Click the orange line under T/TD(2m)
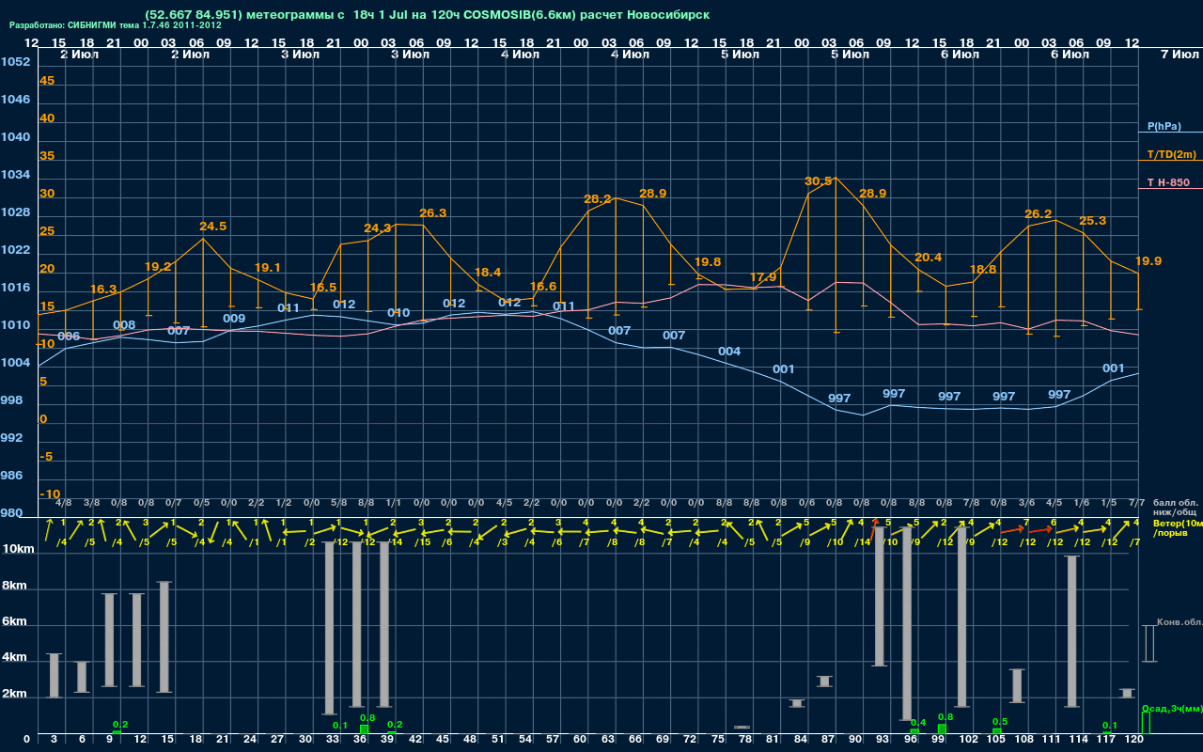 point(1170,161)
